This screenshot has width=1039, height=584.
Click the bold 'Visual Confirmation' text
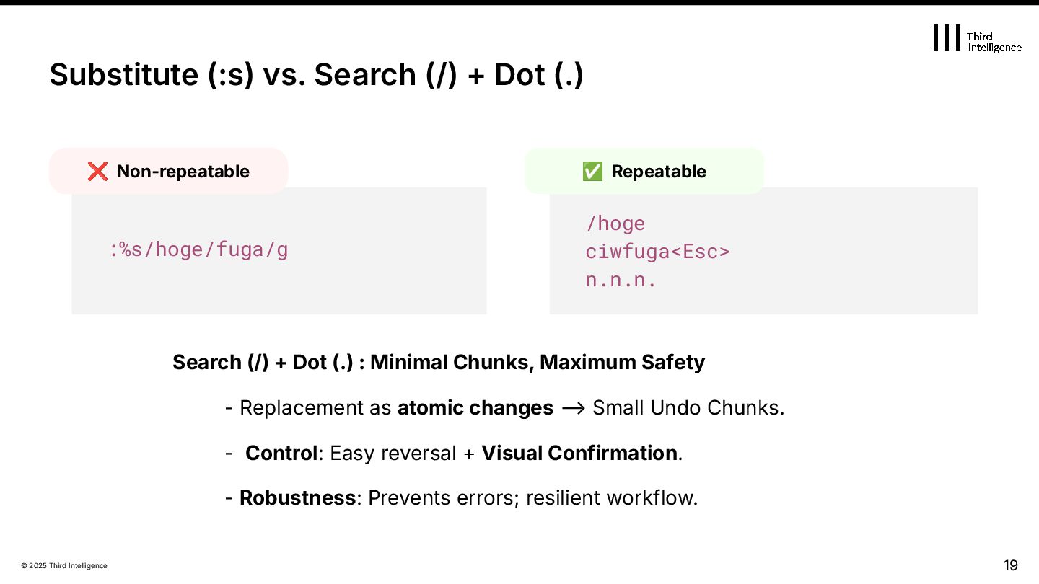(579, 454)
